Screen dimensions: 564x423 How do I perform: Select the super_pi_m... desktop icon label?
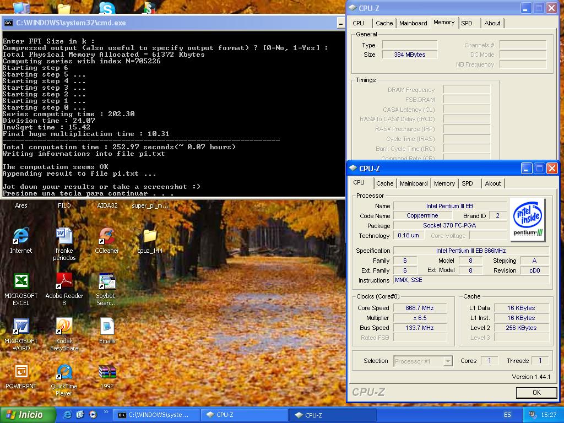(150, 205)
